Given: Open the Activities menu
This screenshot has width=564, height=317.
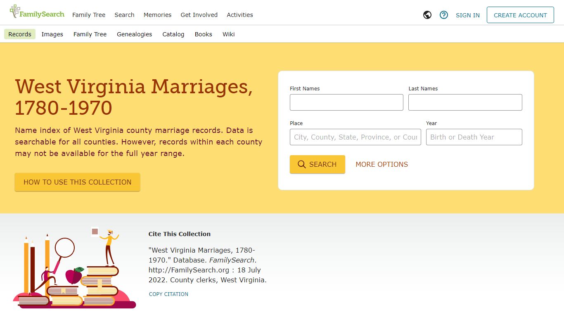Looking at the screenshot, I should point(240,15).
